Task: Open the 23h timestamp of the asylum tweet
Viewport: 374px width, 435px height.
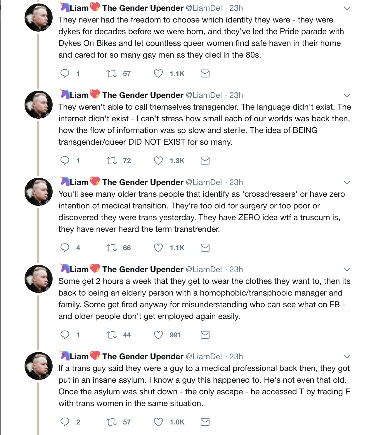Action: coord(236,357)
